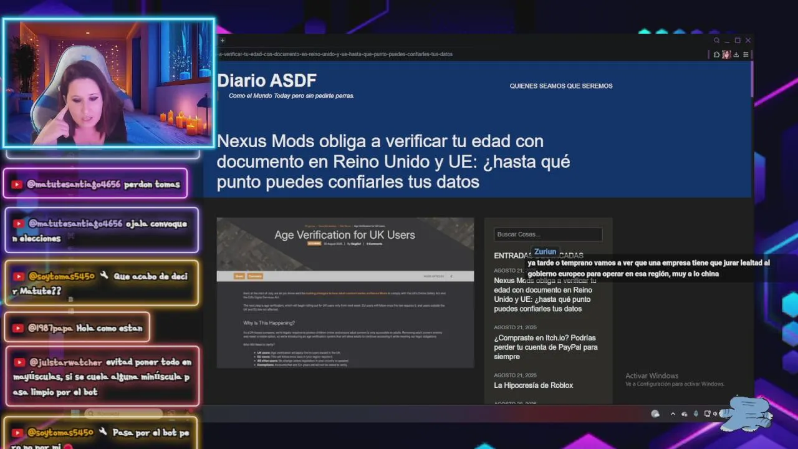Click the YouTube icon beside julstarwatcher message

point(19,362)
